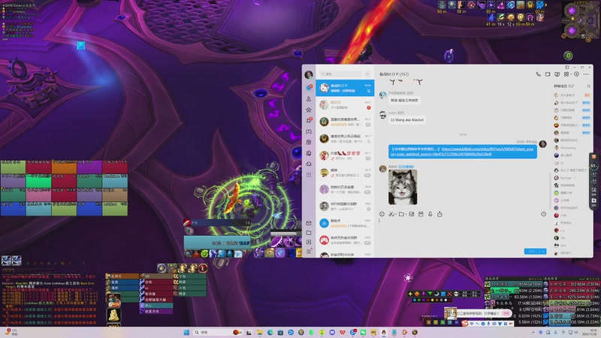601x338 pixels.
Task: Select the skull raid marker in game
Action: tap(456, 294)
